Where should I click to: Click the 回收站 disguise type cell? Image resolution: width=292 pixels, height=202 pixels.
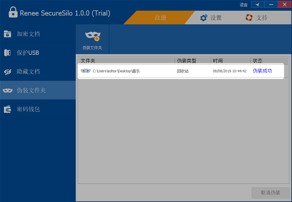click(x=183, y=71)
